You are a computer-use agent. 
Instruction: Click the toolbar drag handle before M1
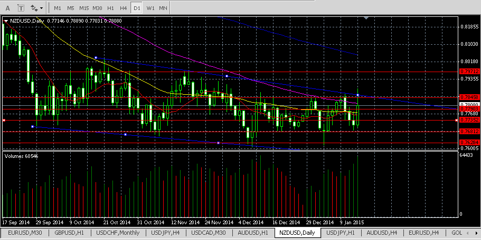48,8
